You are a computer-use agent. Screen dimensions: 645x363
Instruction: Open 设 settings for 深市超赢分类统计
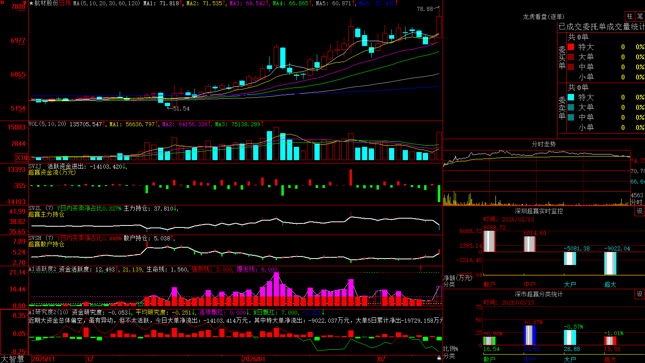point(640,294)
